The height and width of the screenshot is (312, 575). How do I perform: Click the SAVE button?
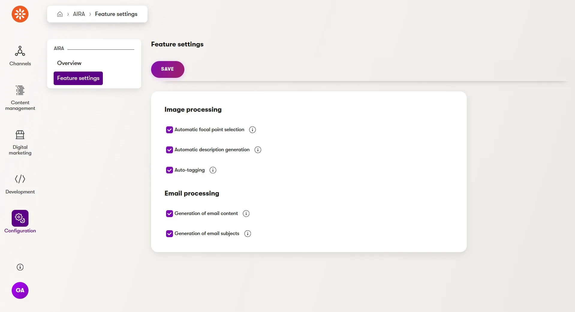point(168,69)
